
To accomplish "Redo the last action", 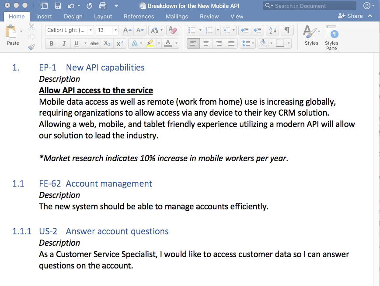I will (x=89, y=6).
